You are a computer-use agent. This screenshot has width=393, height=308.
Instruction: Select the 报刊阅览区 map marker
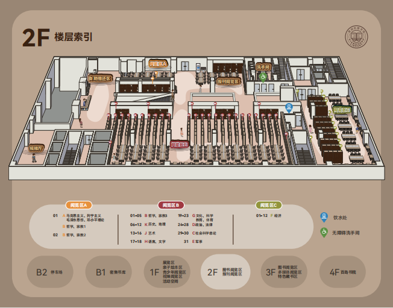pyautogui.click(x=229, y=81)
